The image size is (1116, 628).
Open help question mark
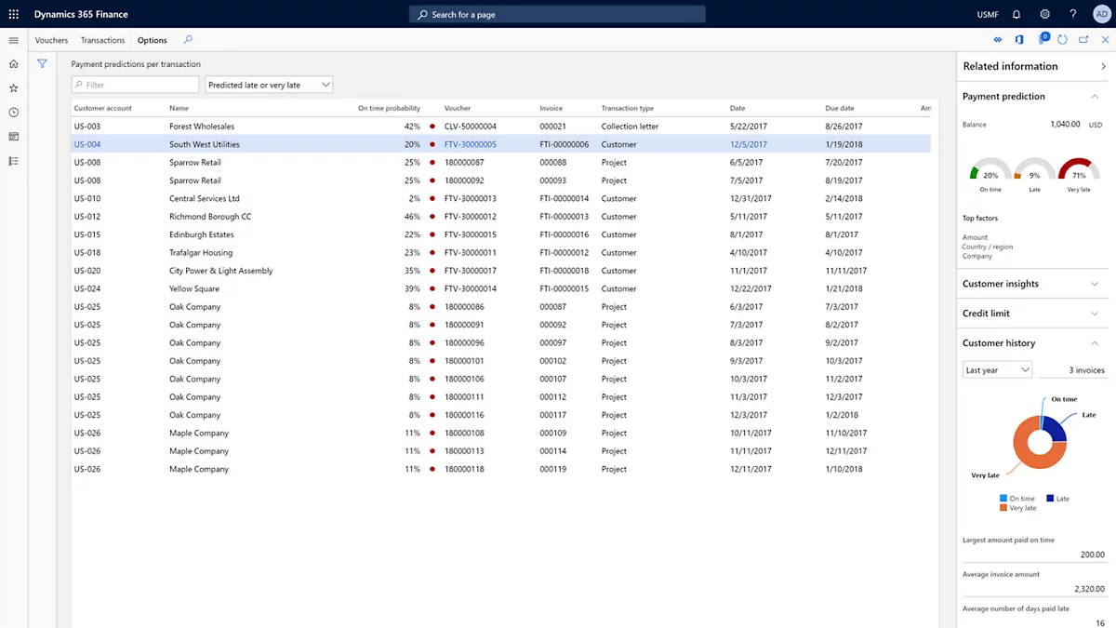tap(1072, 14)
